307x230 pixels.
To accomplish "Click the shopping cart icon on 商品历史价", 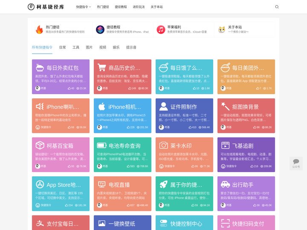I will coord(101,67).
